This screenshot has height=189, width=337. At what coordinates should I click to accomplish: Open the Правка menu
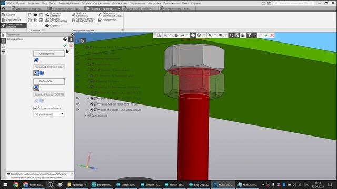21,3
